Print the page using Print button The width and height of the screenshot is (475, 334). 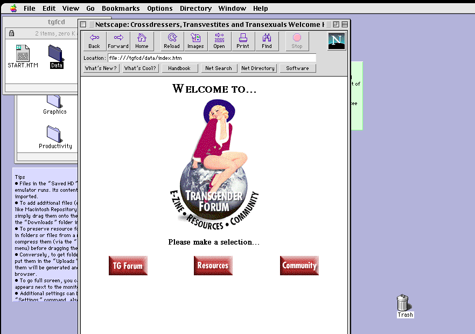pyautogui.click(x=243, y=41)
